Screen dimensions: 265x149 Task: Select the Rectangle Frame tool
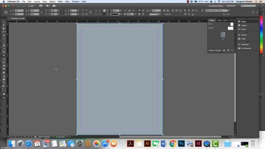coord(4,52)
